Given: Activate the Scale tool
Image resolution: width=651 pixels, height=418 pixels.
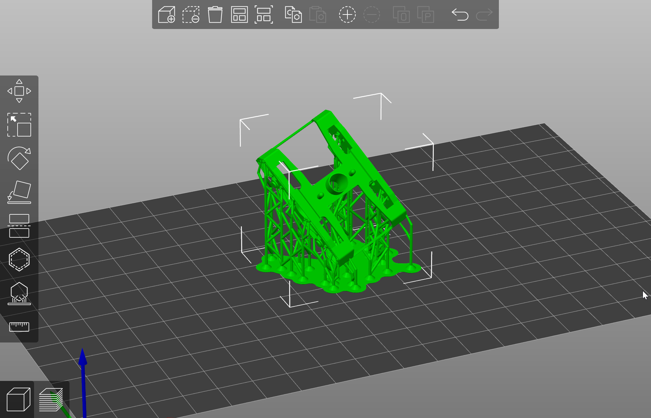Looking at the screenshot, I should click(x=19, y=125).
